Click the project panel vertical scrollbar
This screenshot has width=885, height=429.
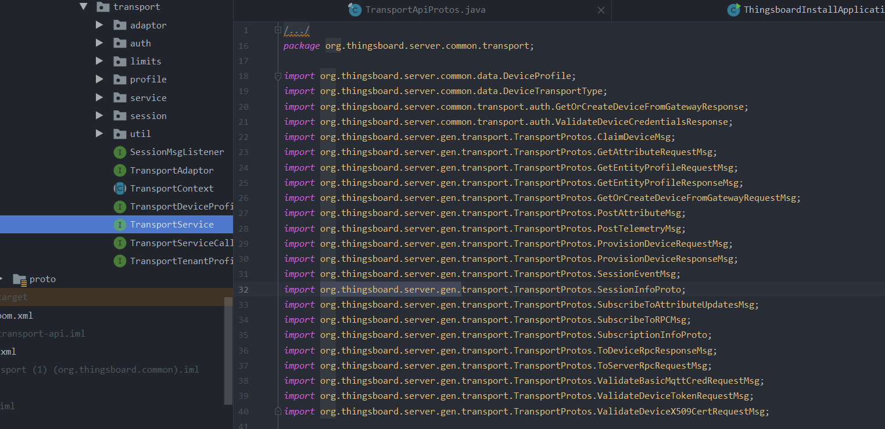228,351
